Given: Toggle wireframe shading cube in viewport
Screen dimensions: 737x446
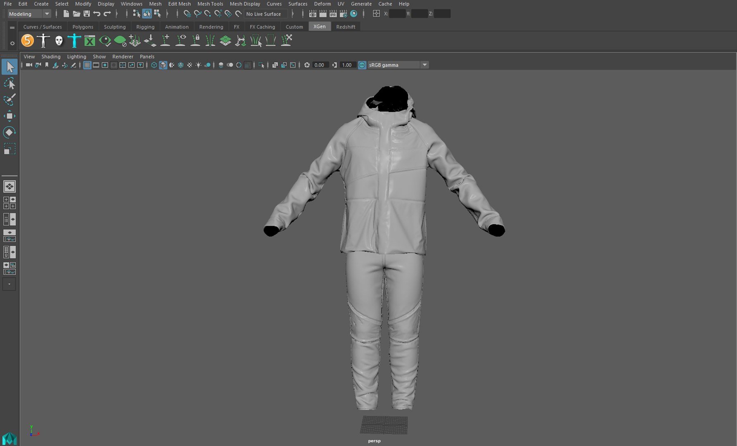Looking at the screenshot, I should click(154, 65).
